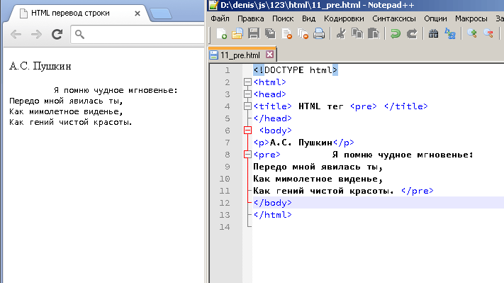Click the </body> closing tag
Viewport: 504px width, 283px height.
pos(273,203)
